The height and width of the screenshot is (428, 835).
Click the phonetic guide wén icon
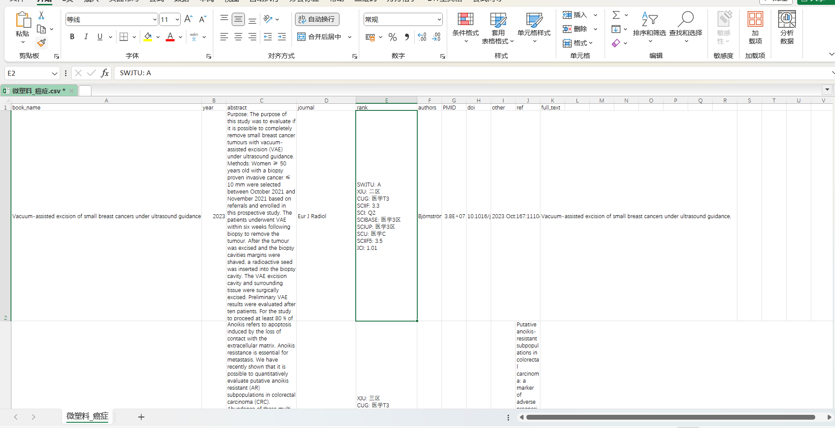click(x=194, y=37)
